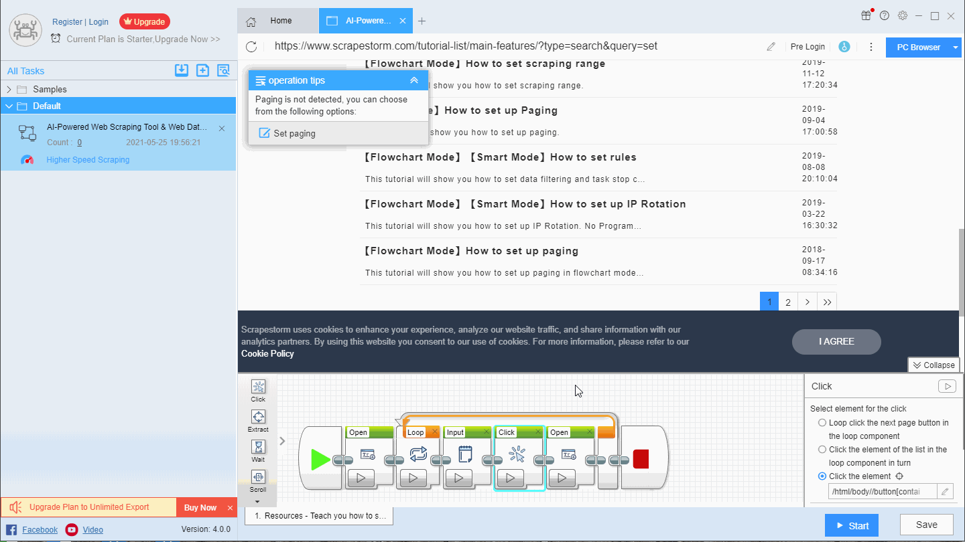Image resolution: width=965 pixels, height=542 pixels.
Task: Click the I AGREE cookie button
Action: [x=836, y=341]
